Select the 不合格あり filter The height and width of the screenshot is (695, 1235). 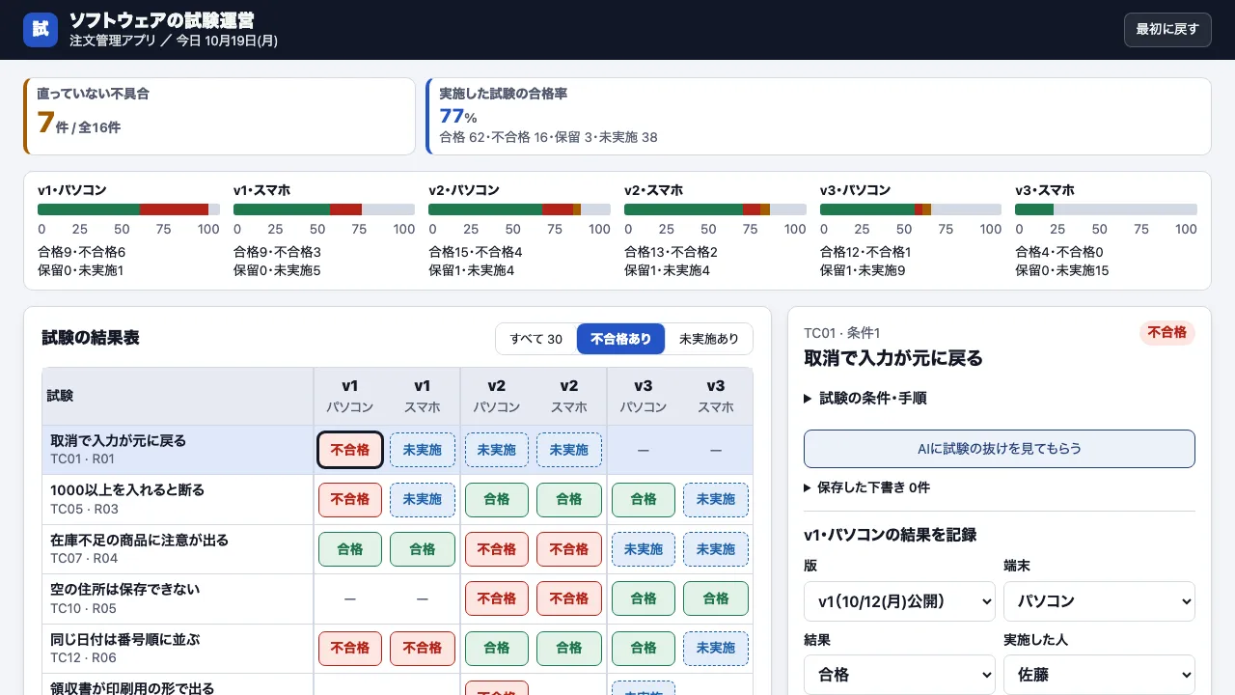[620, 339]
